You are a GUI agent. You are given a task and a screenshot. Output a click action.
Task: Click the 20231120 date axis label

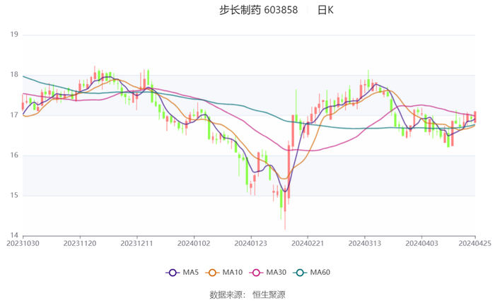pos(80,242)
